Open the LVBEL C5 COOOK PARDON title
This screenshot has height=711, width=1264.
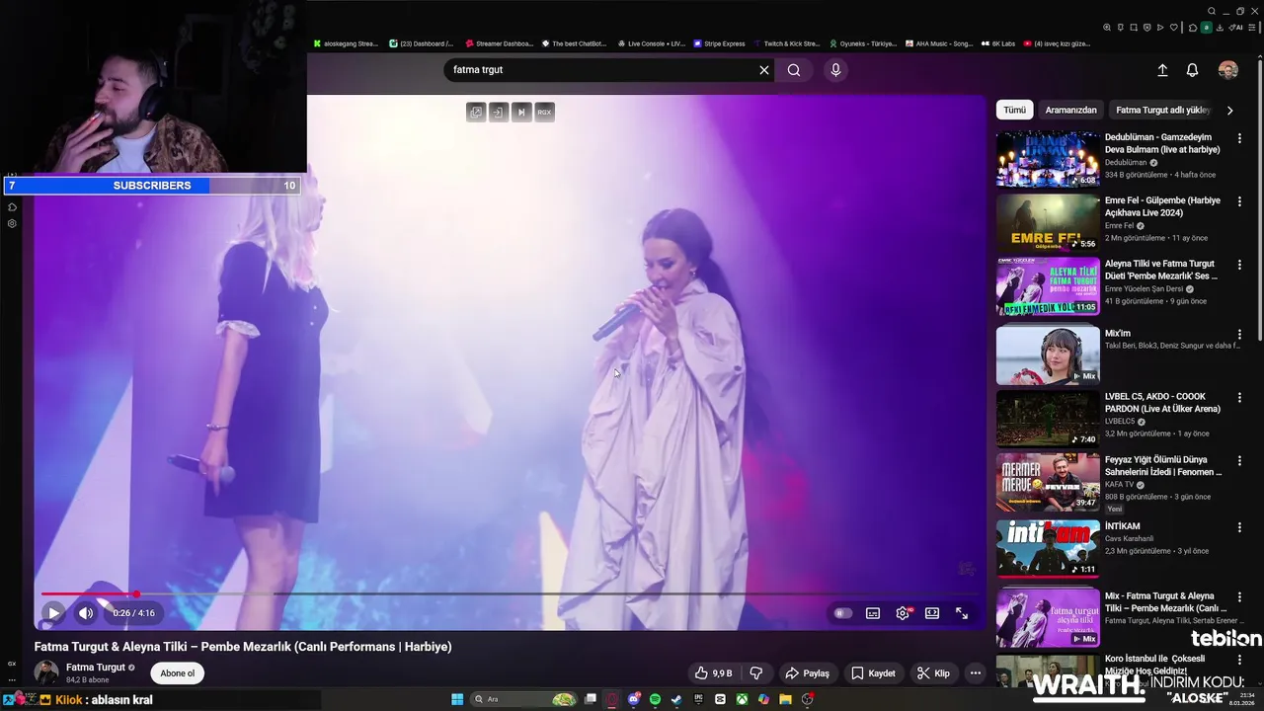pyautogui.click(x=1162, y=403)
